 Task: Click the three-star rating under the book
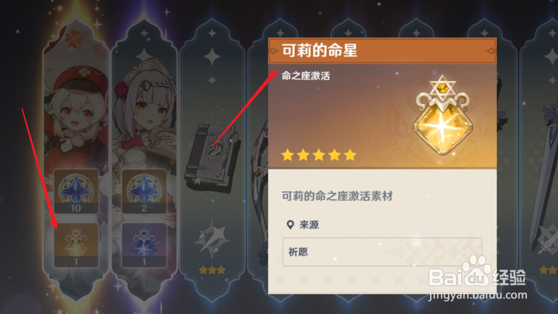213,270
